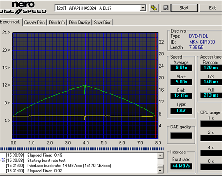This screenshot has height=176, width=222.
Task: Click the burst rate test log icon
Action: coord(3,160)
